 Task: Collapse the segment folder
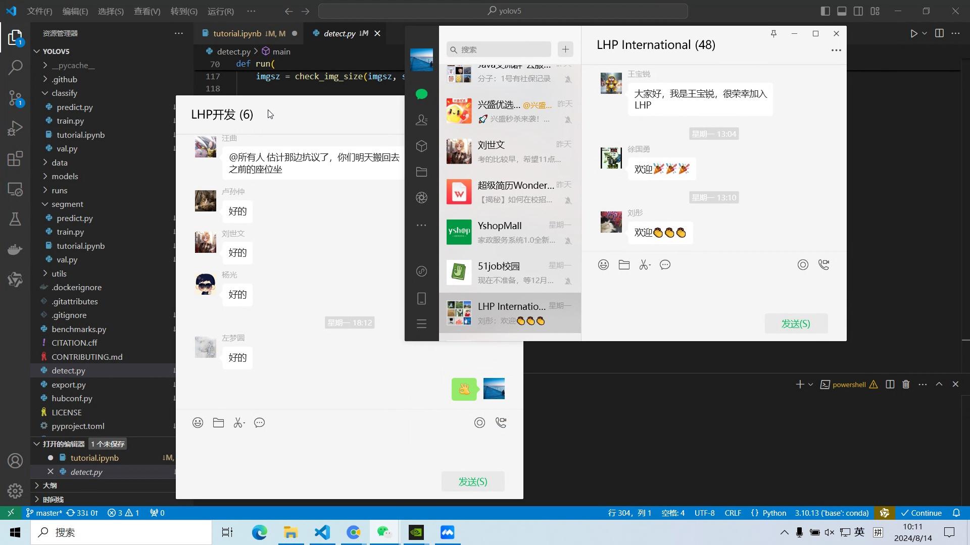pos(45,204)
